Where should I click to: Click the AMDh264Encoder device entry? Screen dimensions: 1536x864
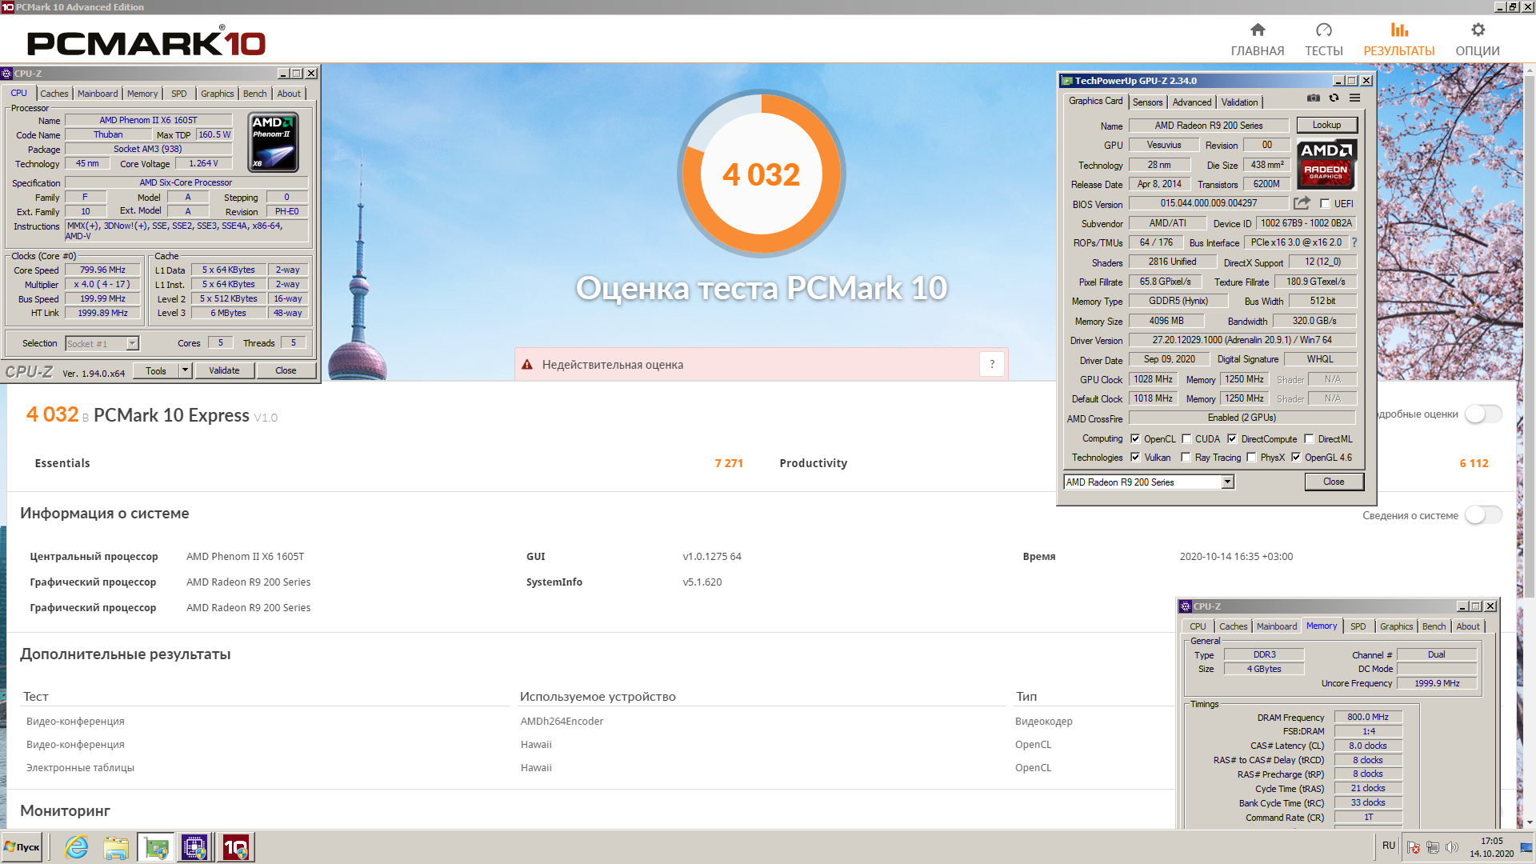pyautogui.click(x=562, y=721)
